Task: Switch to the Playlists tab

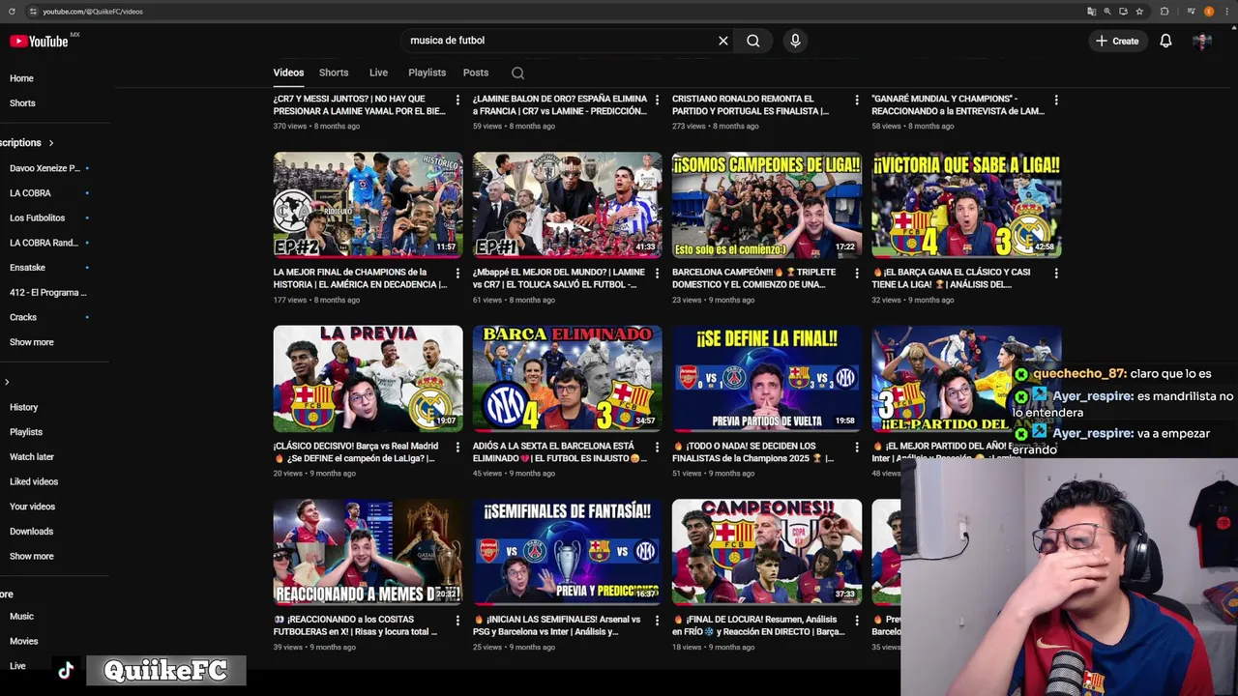Action: 427,72
